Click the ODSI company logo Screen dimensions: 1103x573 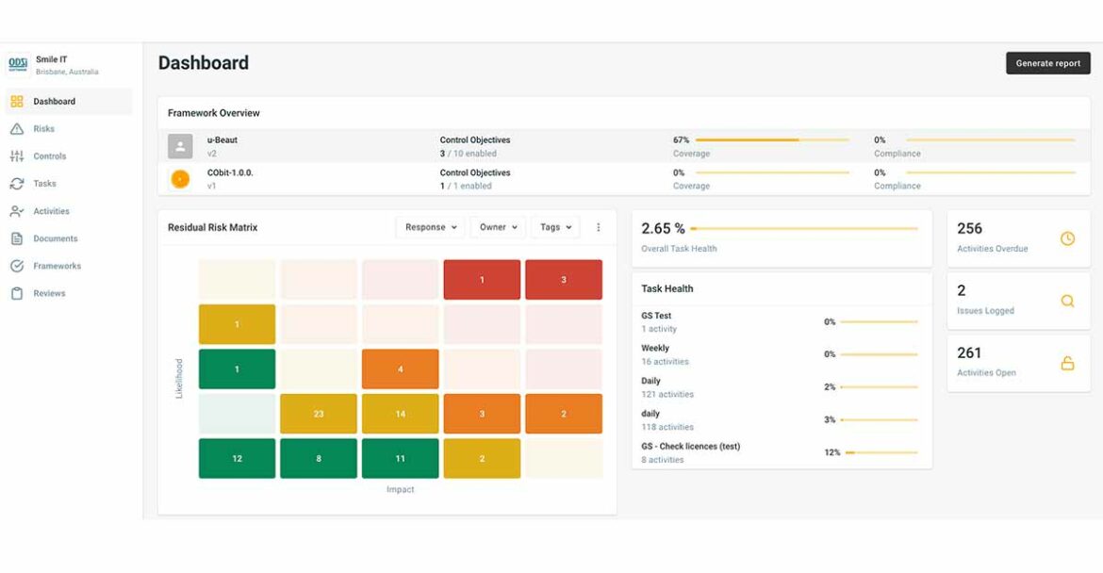pyautogui.click(x=18, y=65)
